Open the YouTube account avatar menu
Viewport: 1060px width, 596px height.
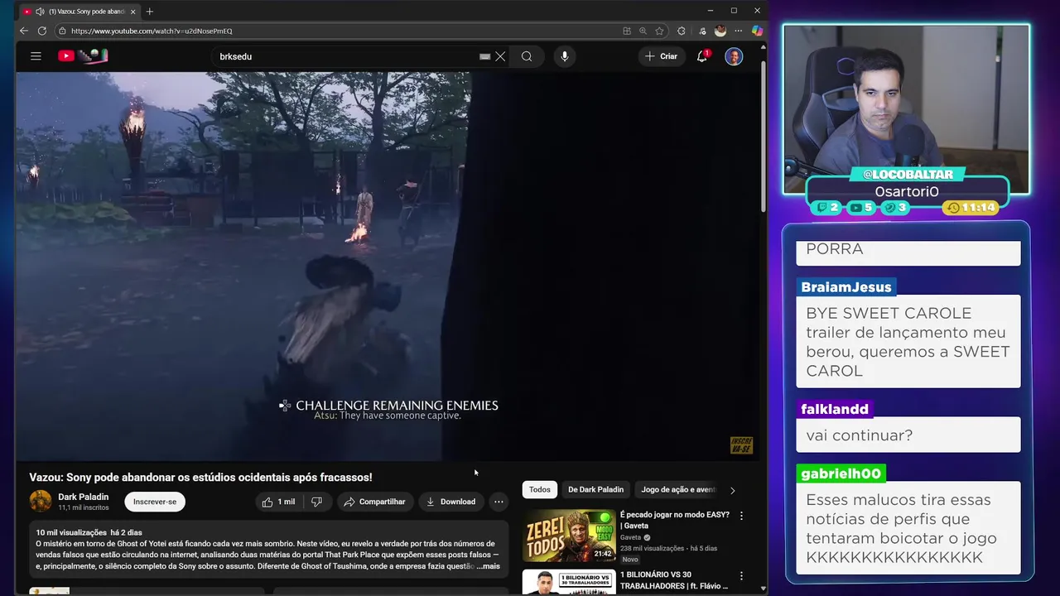(x=734, y=56)
